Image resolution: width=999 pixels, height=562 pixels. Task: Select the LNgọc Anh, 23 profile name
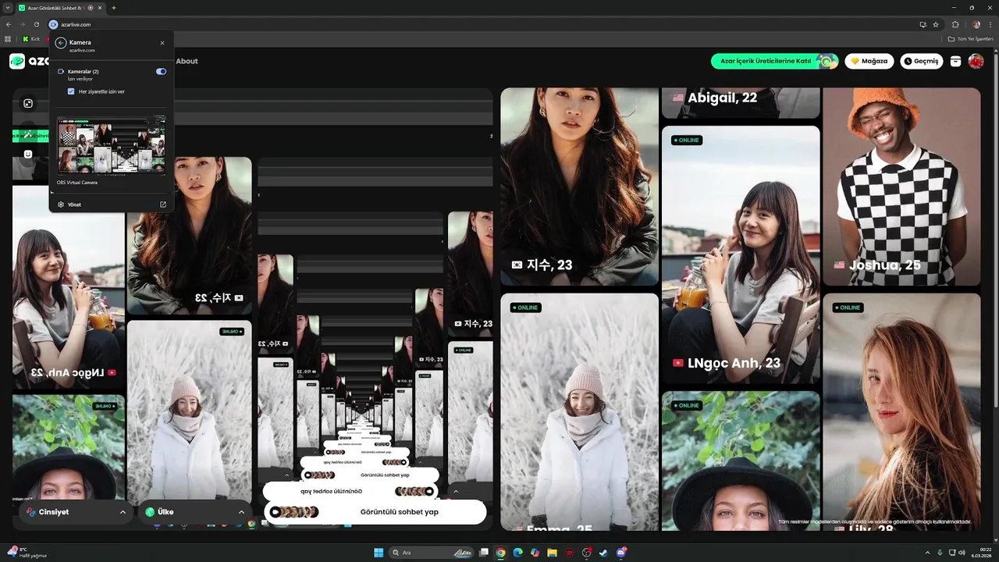(x=733, y=363)
